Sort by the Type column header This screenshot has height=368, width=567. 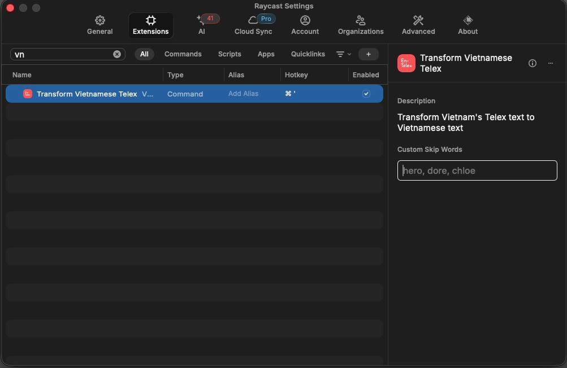[175, 75]
